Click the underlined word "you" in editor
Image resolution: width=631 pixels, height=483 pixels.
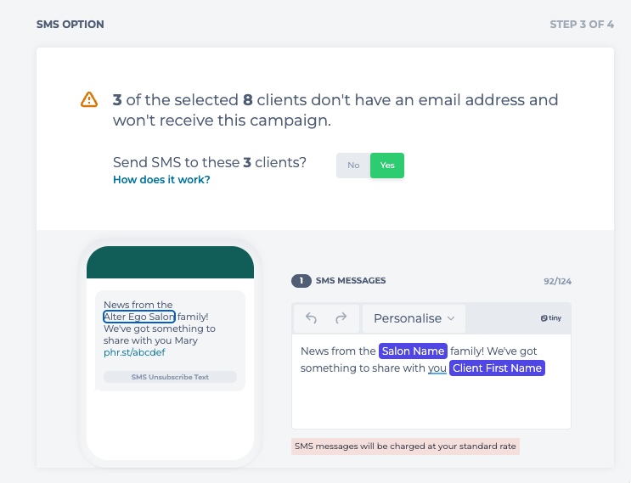point(437,368)
